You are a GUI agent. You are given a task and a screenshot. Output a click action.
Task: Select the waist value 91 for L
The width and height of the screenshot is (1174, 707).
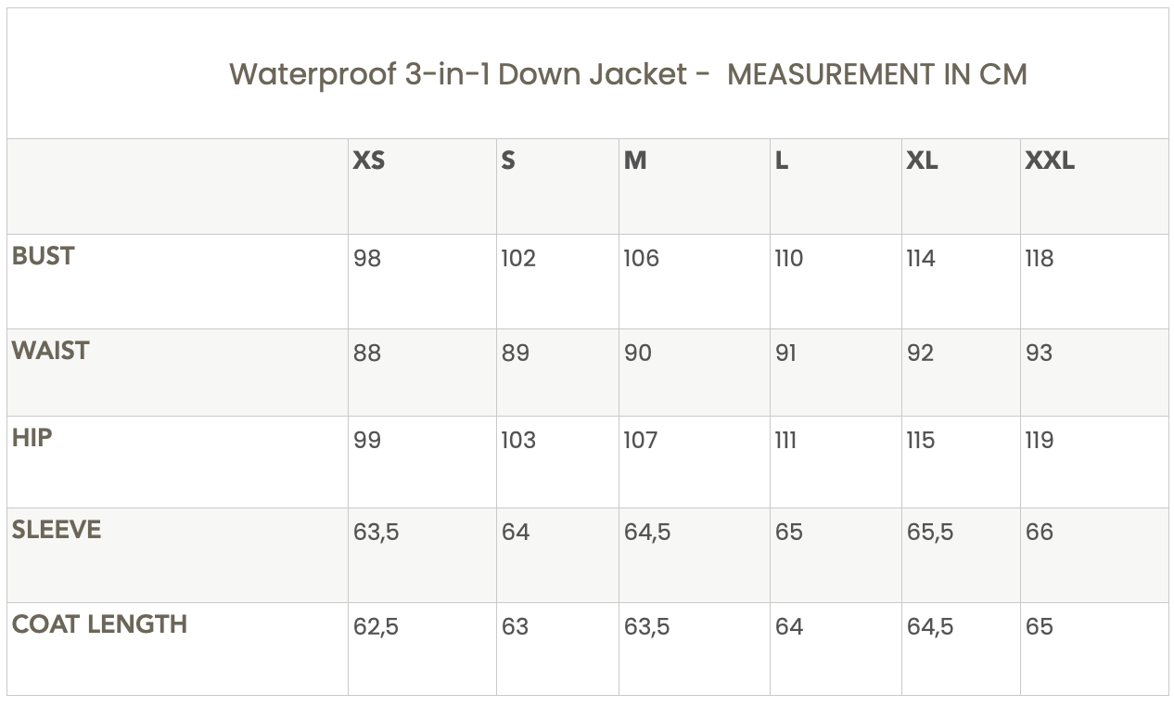point(785,353)
